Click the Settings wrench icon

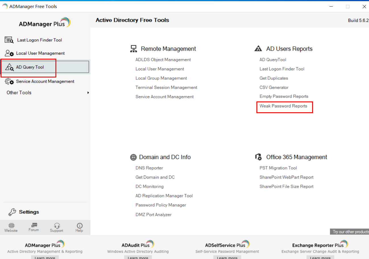coord(12,212)
